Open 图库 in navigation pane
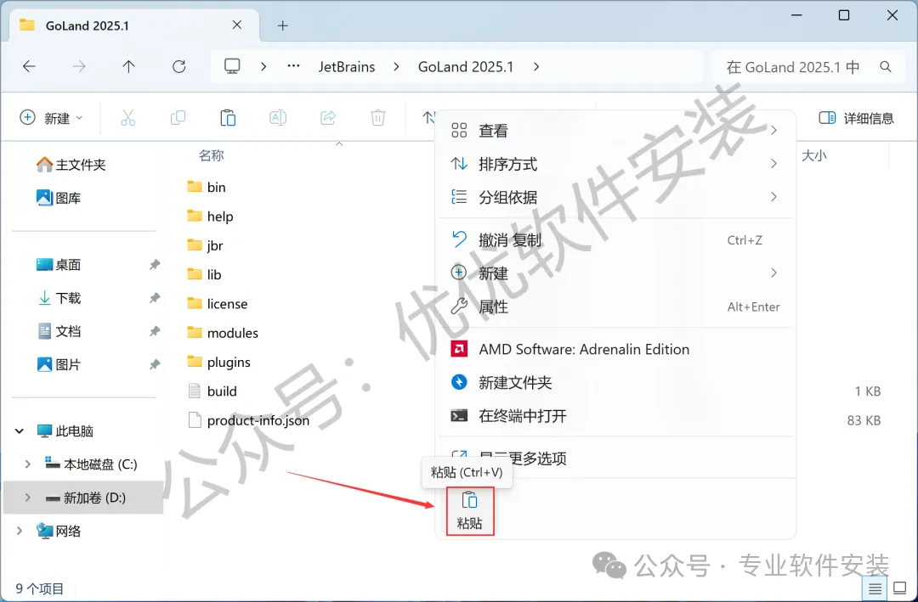 pos(59,199)
